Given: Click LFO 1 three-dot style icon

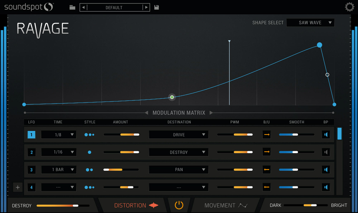Looking at the screenshot, I should tap(89, 135).
